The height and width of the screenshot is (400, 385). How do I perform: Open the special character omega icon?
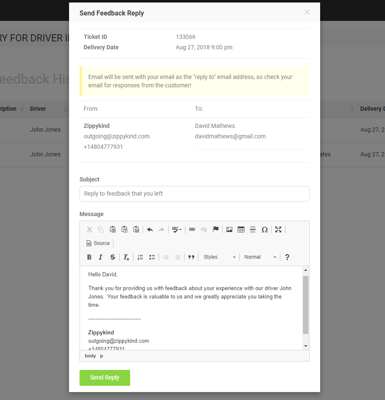point(264,229)
